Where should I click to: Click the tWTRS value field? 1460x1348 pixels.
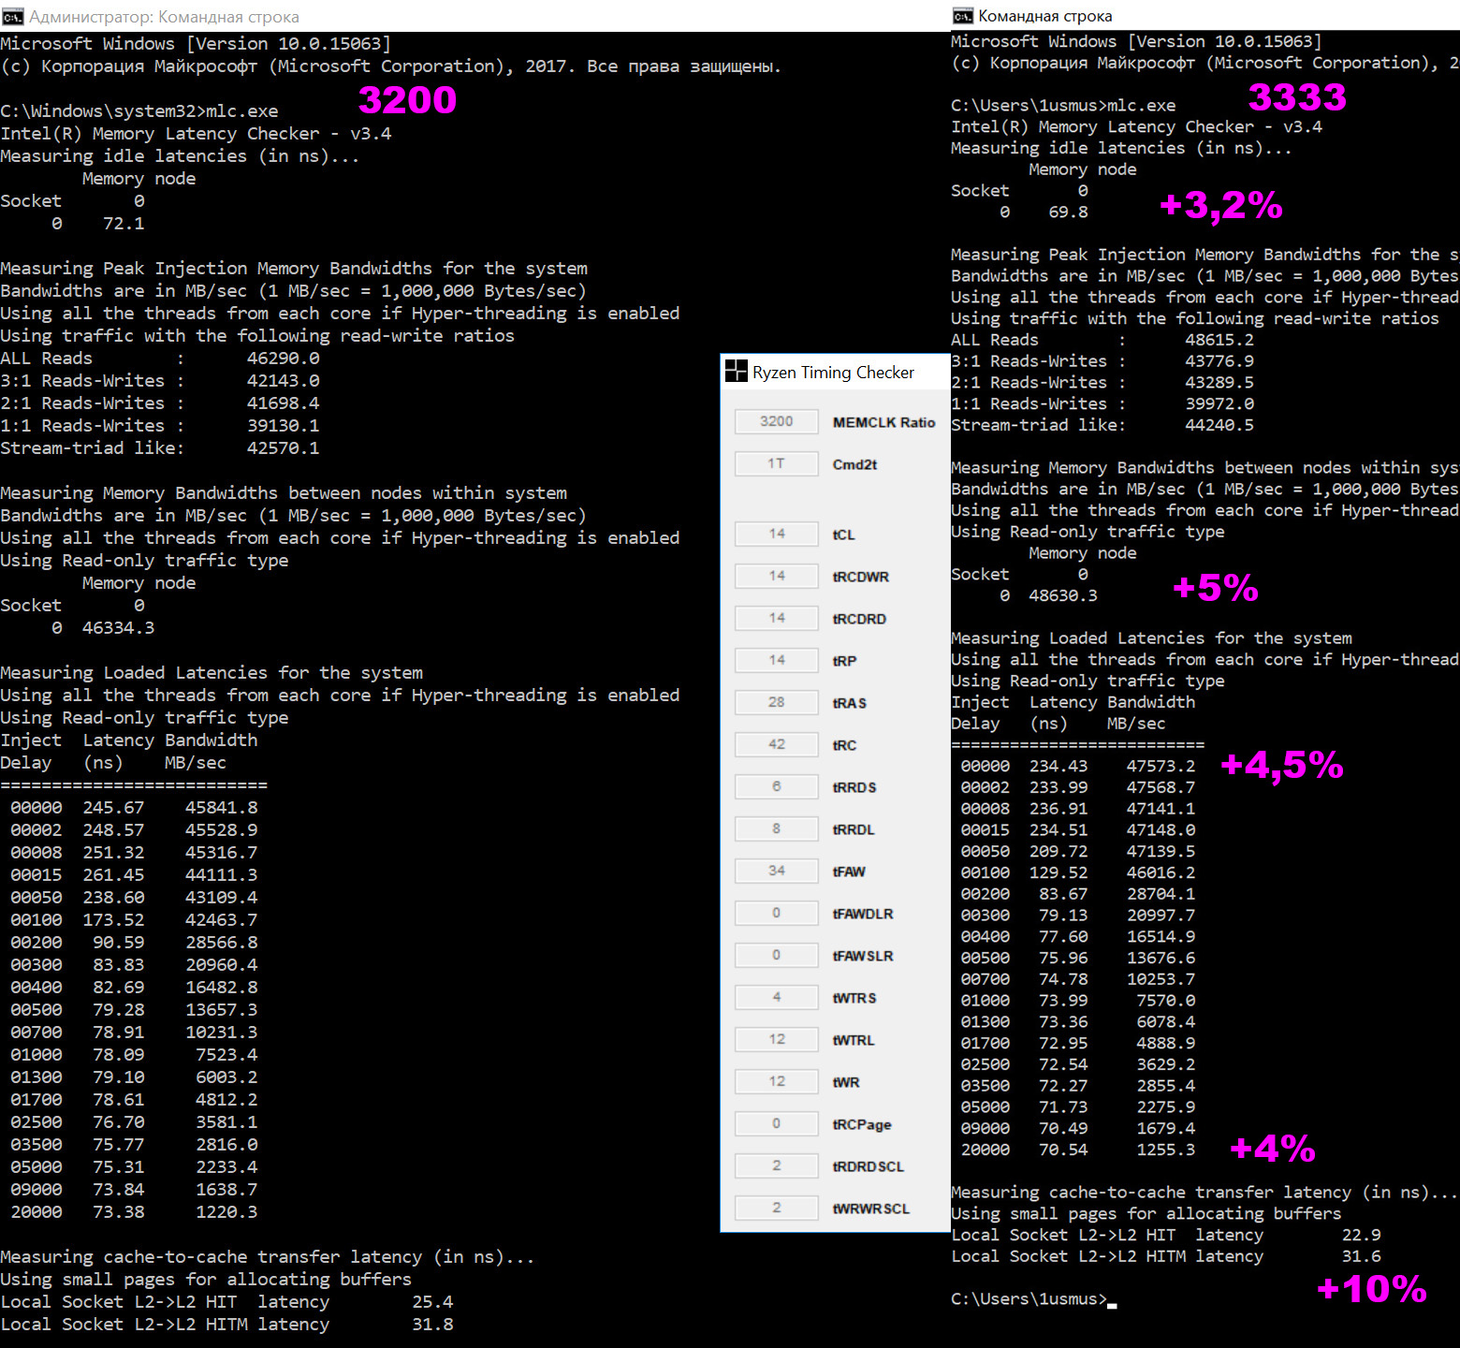coord(777,997)
